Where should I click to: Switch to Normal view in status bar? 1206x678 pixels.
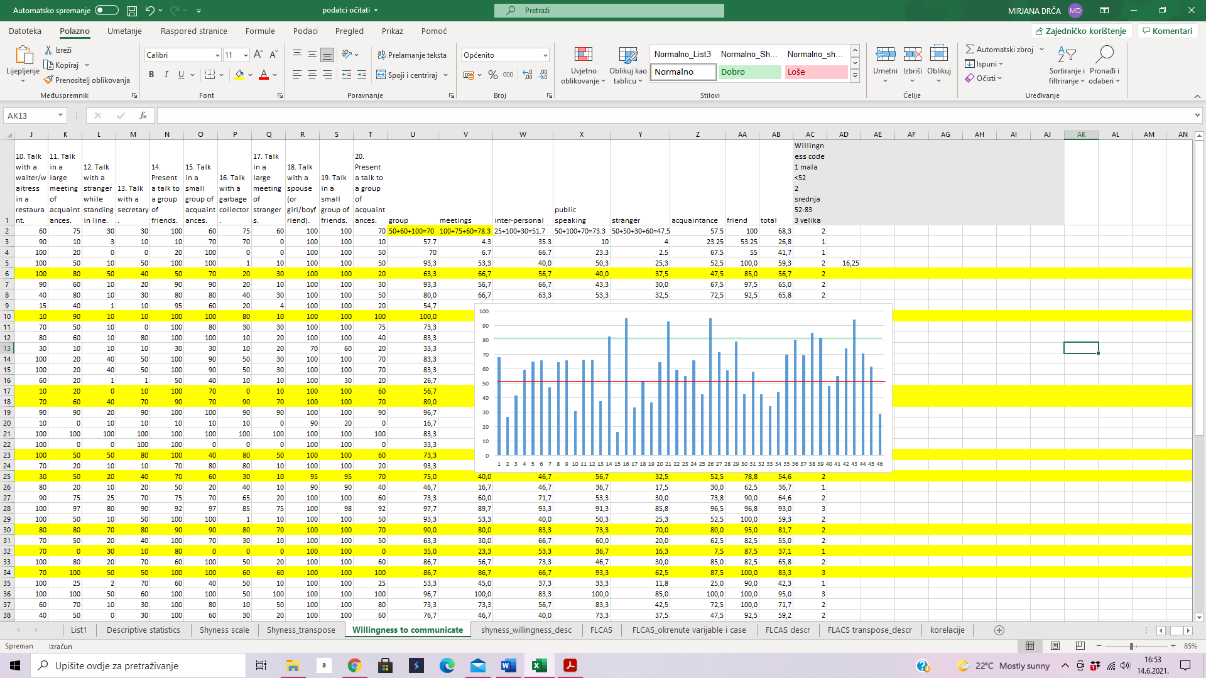tap(1029, 646)
